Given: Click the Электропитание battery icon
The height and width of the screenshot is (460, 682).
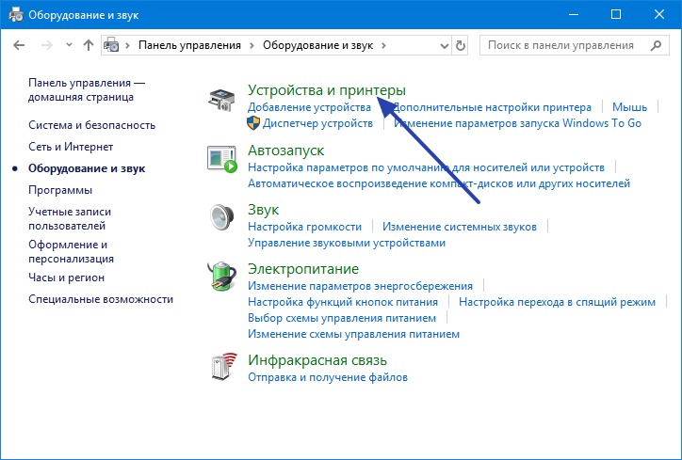Looking at the screenshot, I should pos(221,277).
